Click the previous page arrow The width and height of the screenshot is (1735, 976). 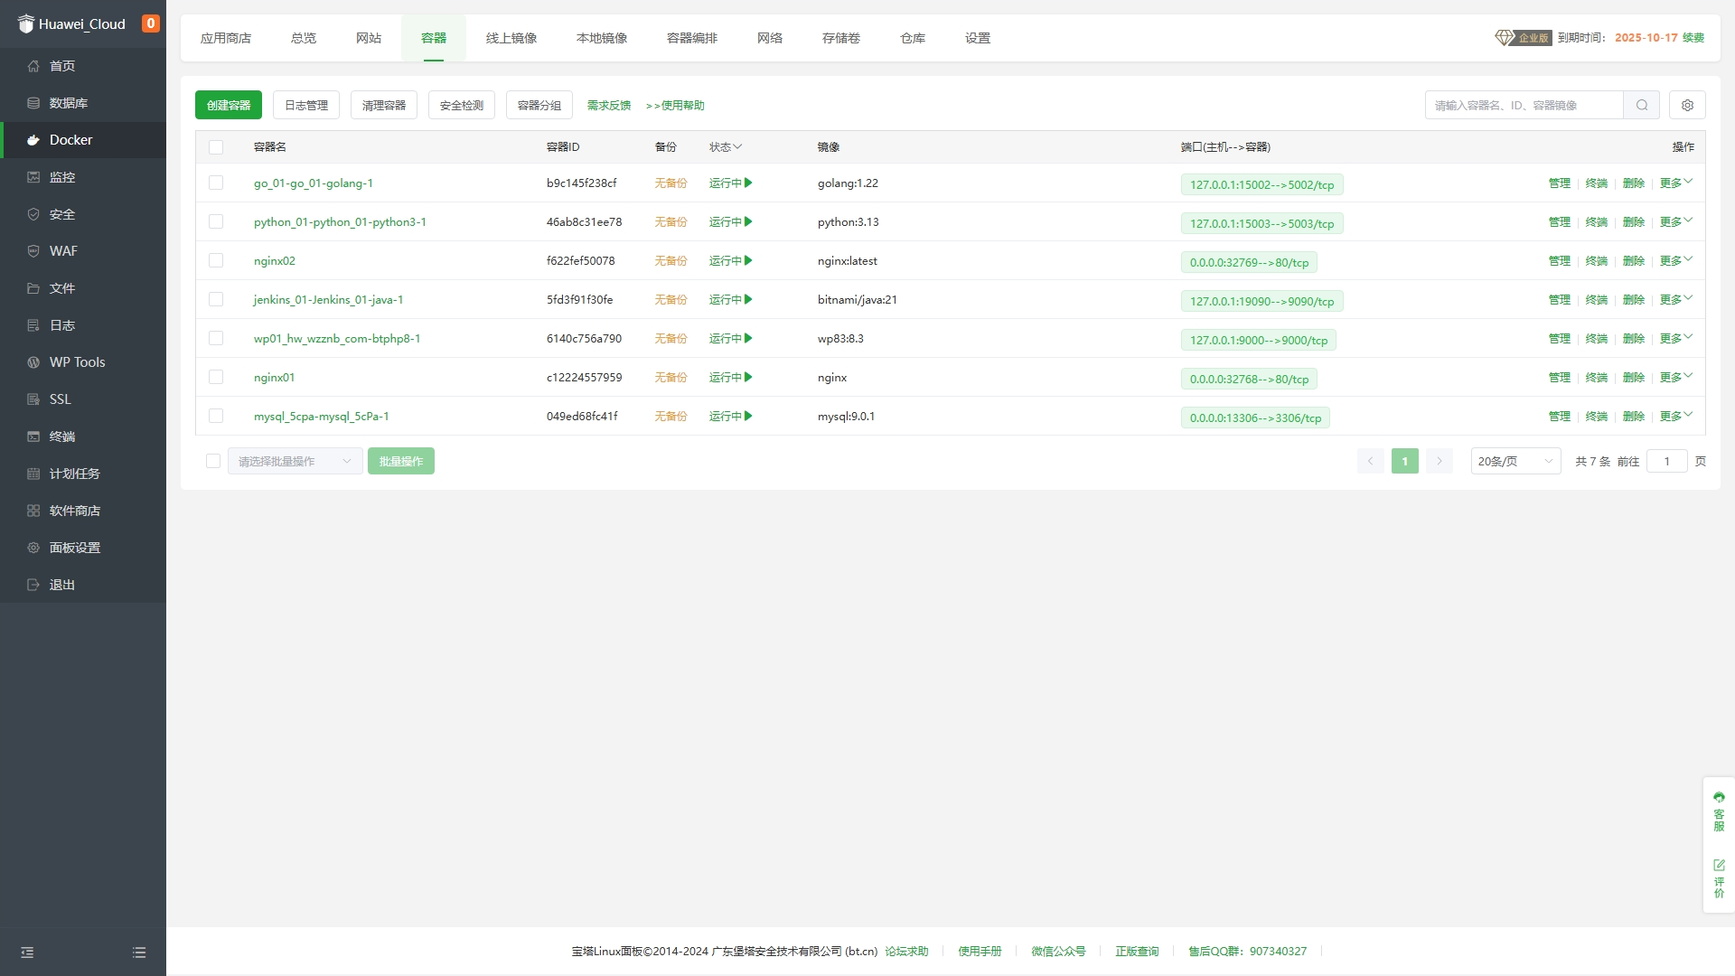coord(1370,461)
